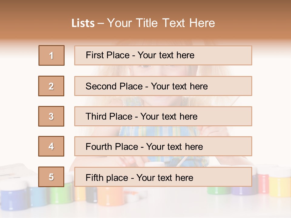
Task: Click the word First in list
Action: click(95, 55)
